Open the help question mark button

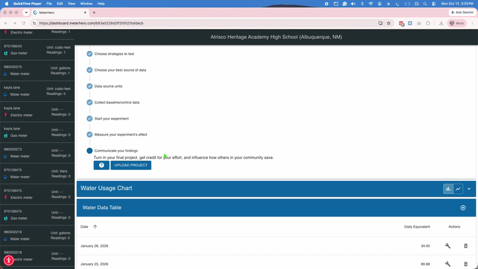(x=102, y=166)
